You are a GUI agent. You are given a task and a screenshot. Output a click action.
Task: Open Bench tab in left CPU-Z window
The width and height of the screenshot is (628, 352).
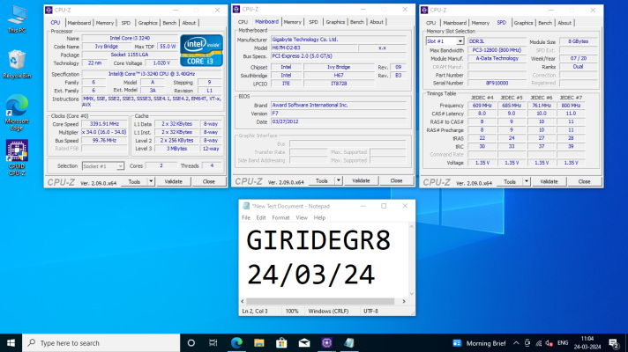[169, 23]
